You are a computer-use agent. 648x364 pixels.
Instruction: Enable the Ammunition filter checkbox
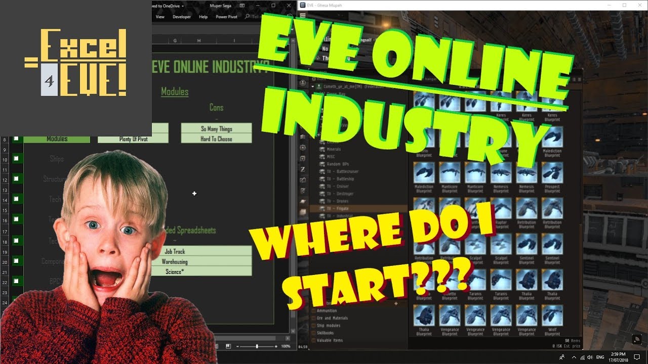point(314,311)
